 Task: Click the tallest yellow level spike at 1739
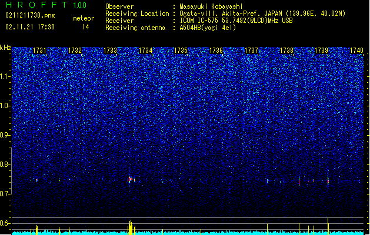click(328, 226)
